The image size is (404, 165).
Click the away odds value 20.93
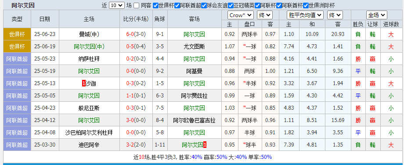[x=338, y=34]
